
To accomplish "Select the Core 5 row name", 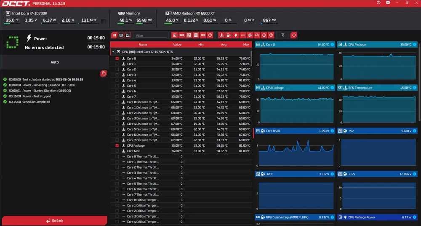I will click(x=131, y=86).
